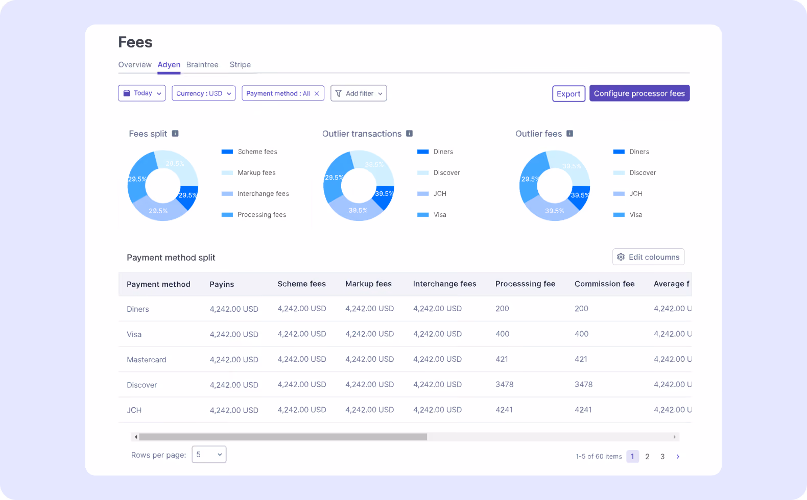This screenshot has height=500, width=807.
Task: Click the Interchange fees legend swatch
Action: point(227,194)
